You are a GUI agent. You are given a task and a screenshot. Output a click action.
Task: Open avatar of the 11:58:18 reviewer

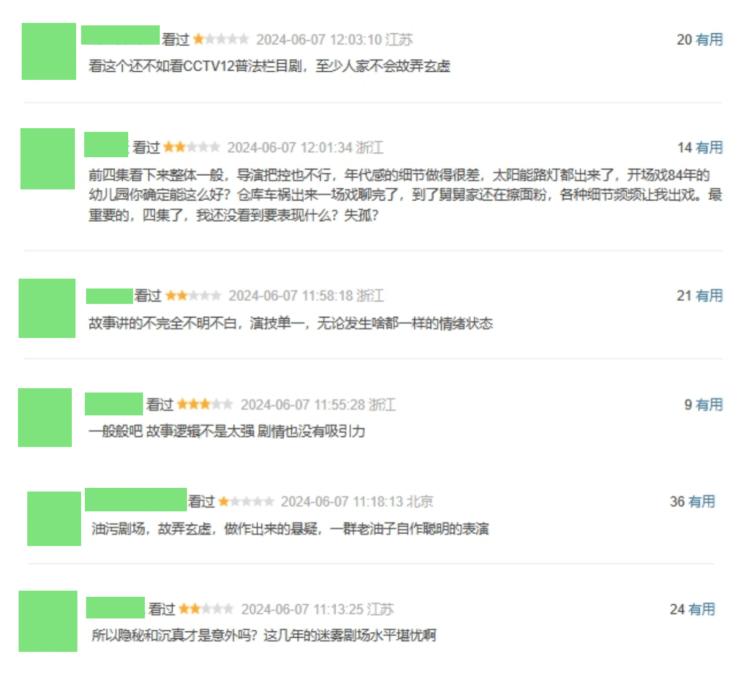point(47,308)
